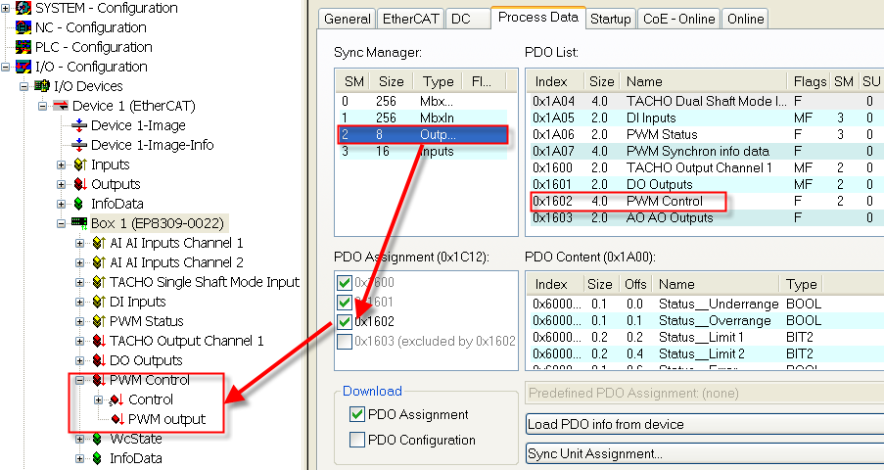This screenshot has width=884, height=470.
Task: Select the 0x1603 AO AO Outputs row
Action: (705, 217)
